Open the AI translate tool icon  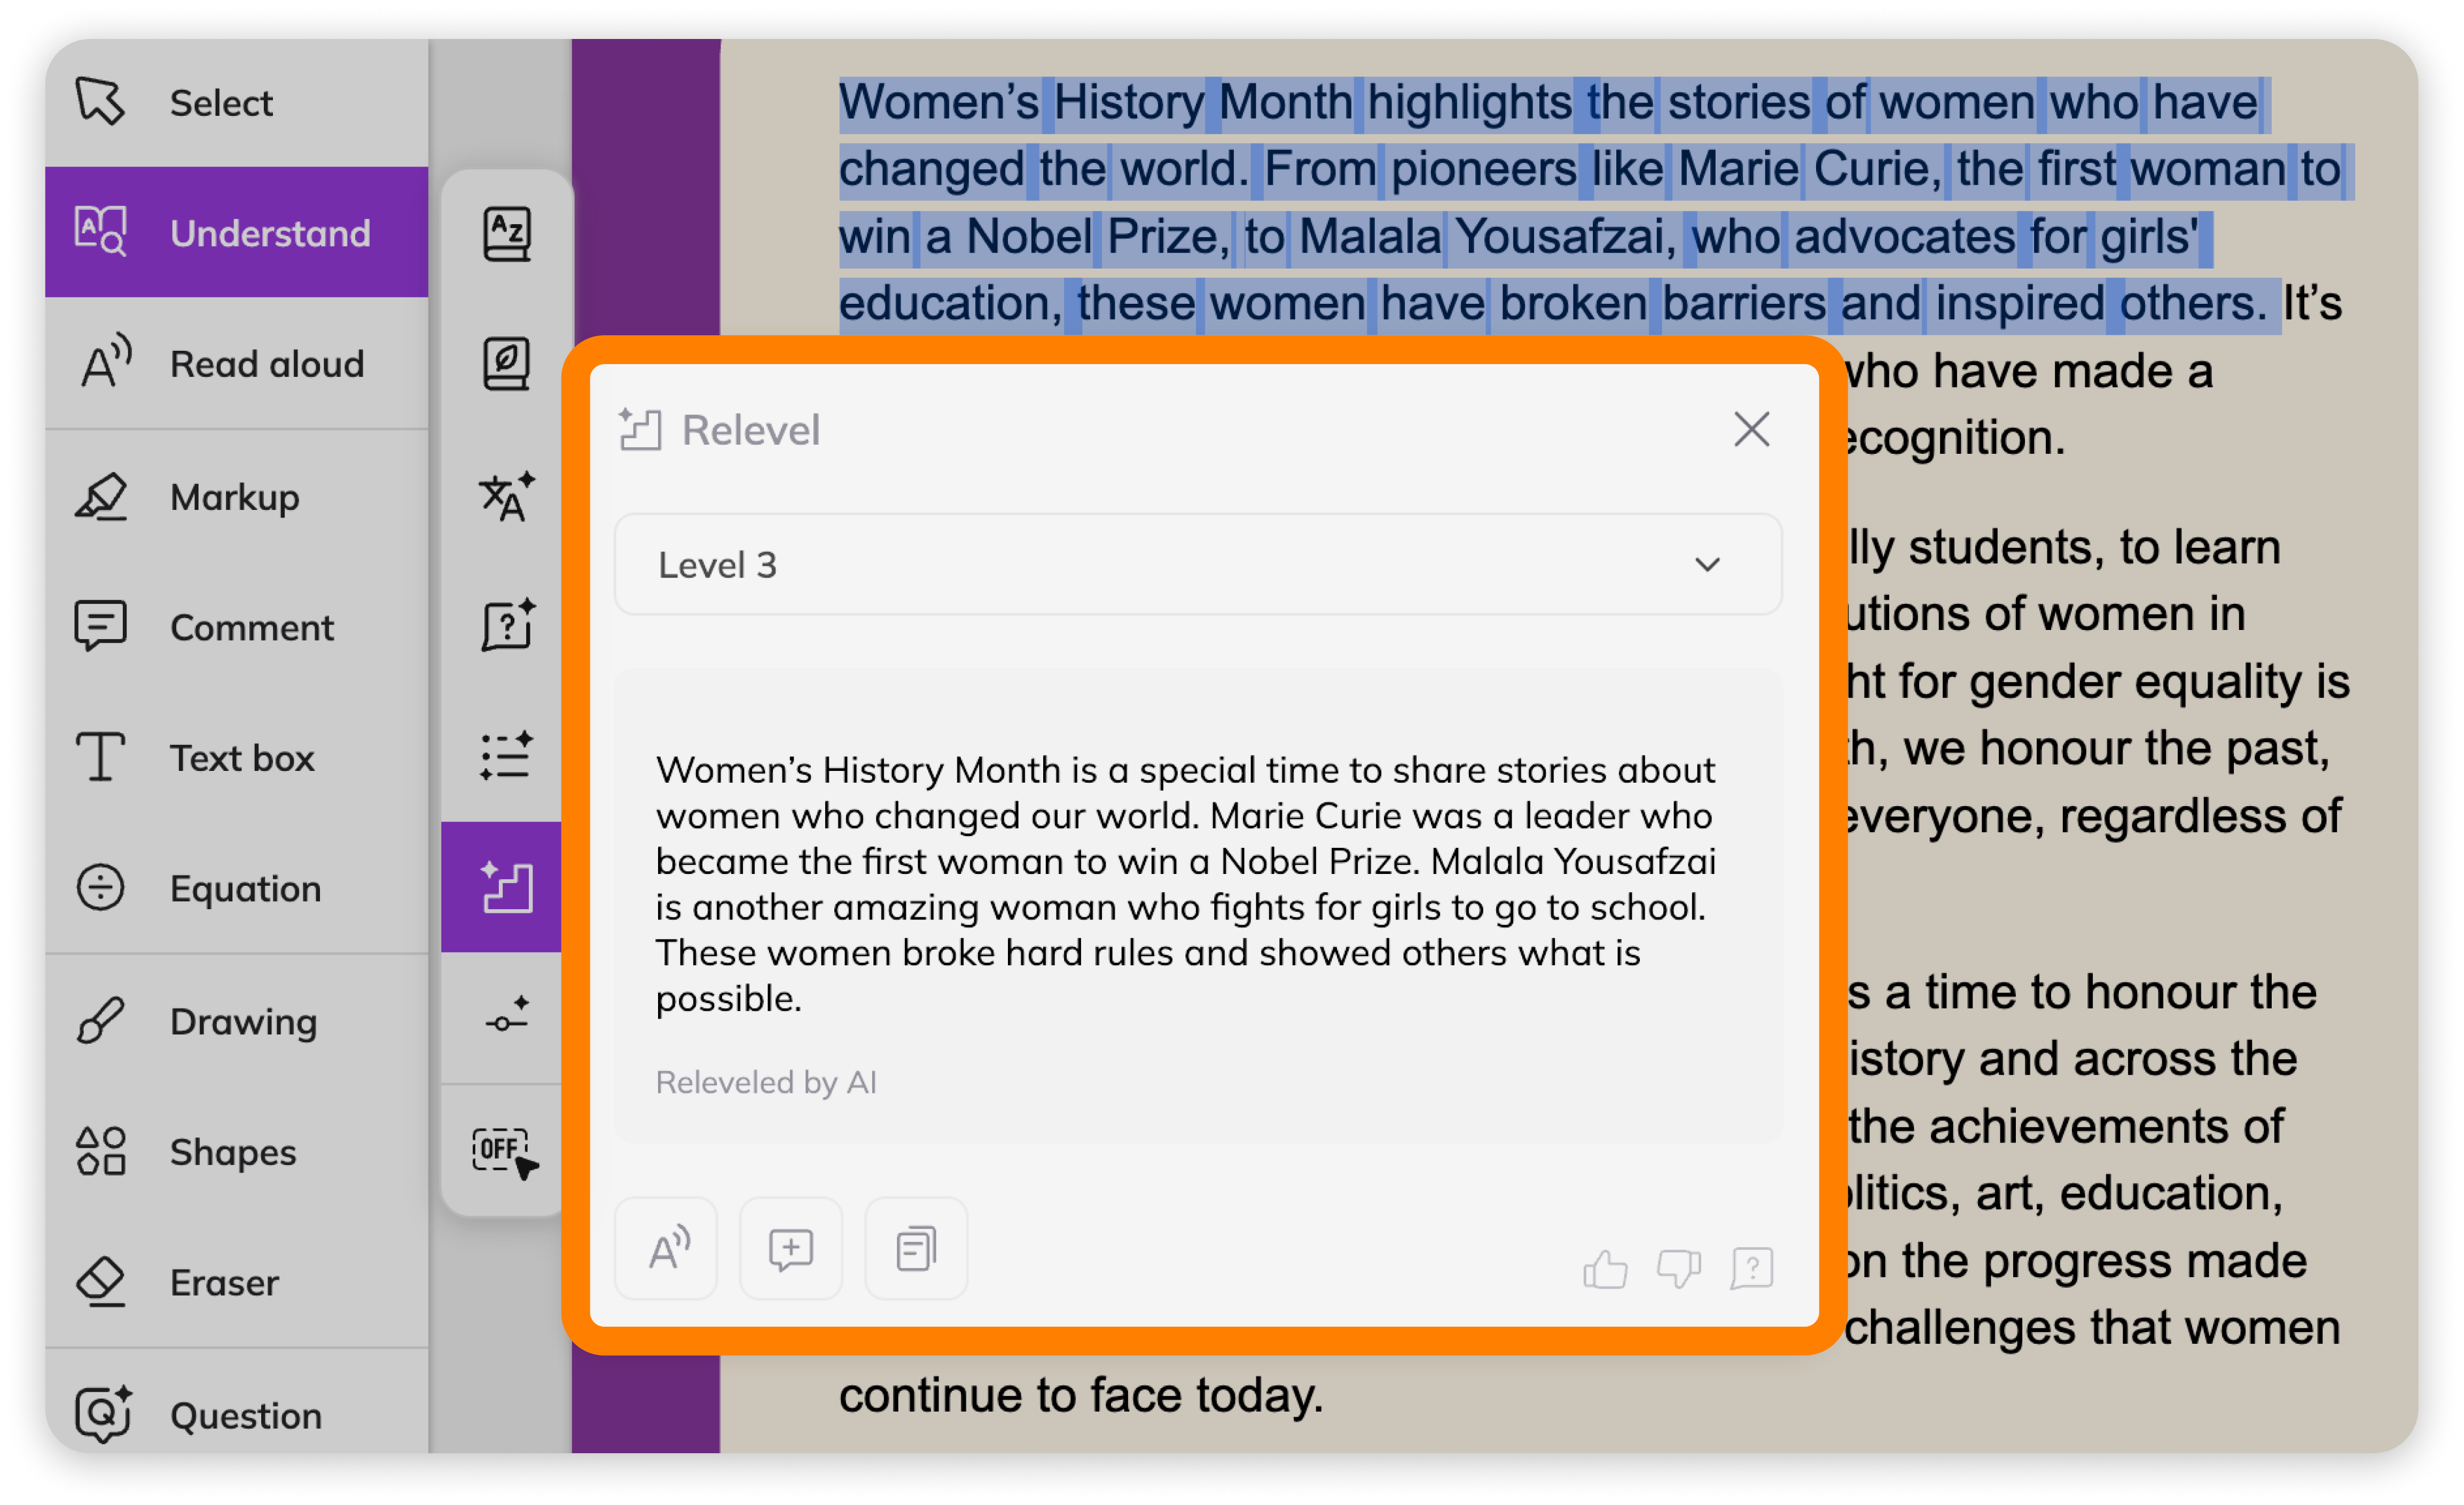[507, 495]
